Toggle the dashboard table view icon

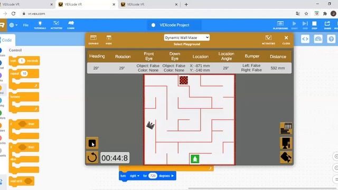click(x=286, y=128)
